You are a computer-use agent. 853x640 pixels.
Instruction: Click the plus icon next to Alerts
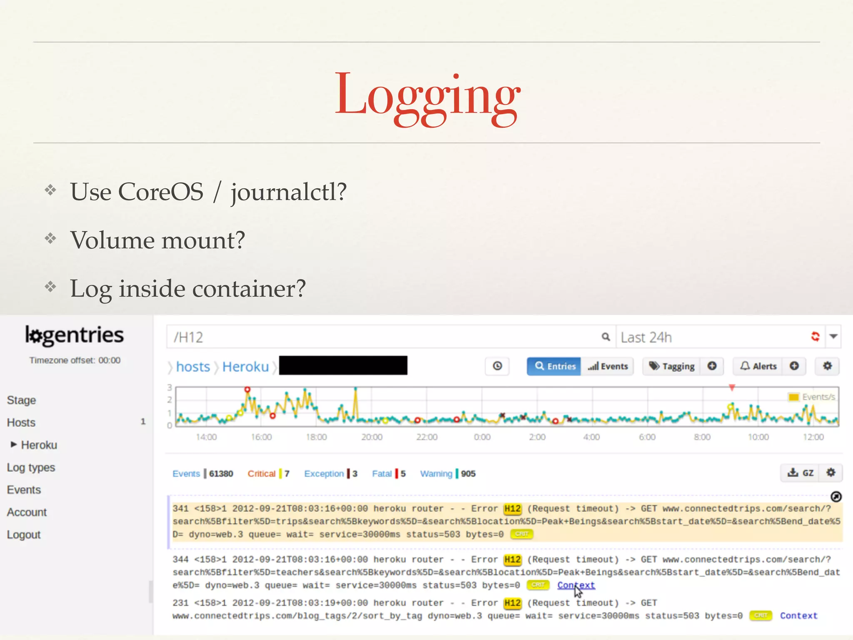pos(794,366)
